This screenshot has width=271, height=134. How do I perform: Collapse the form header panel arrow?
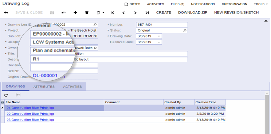266,21
